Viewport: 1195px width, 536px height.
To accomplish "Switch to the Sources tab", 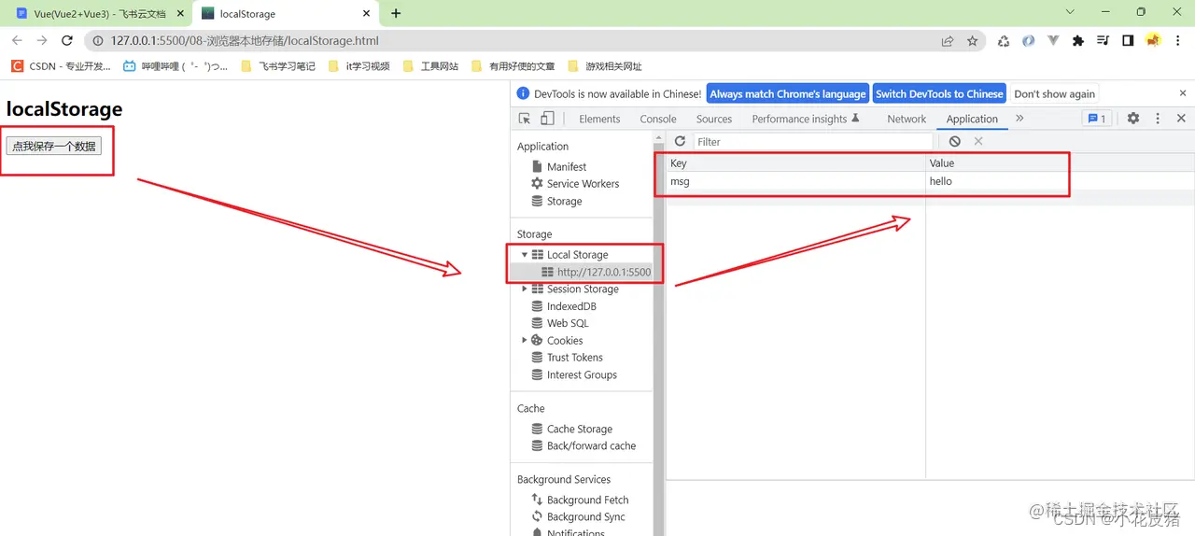I will 714,119.
